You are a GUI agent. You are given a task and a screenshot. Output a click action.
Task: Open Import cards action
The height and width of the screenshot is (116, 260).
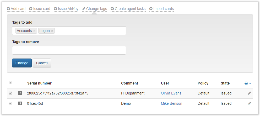point(161,9)
